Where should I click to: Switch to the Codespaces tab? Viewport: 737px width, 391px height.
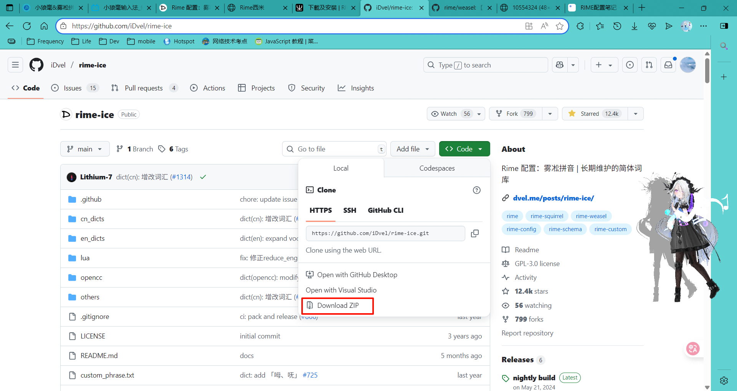(437, 168)
